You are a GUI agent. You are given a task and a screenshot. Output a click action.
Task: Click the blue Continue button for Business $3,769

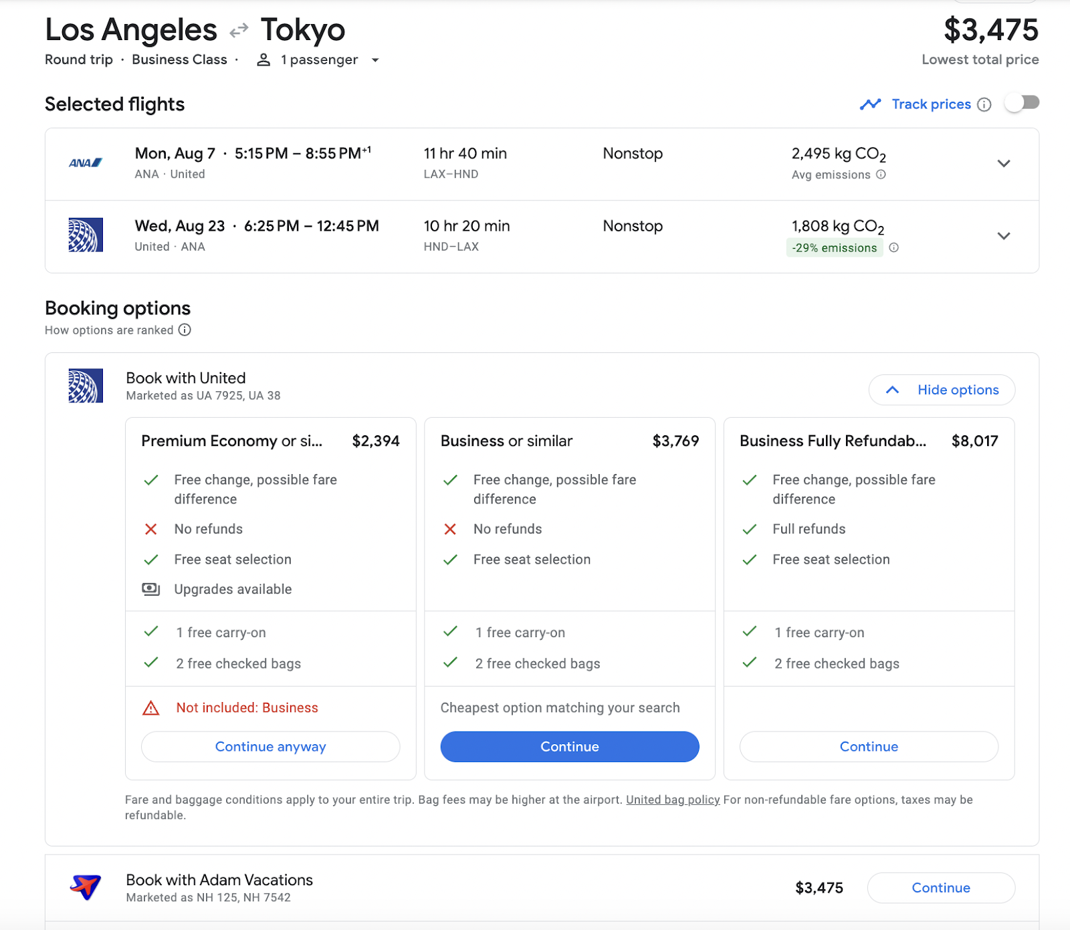pyautogui.click(x=570, y=747)
